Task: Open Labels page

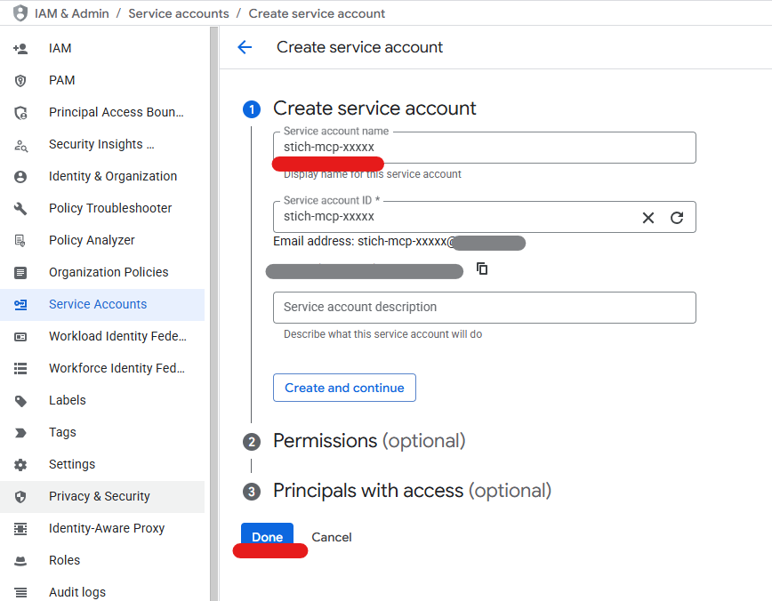Action: (x=102, y=400)
